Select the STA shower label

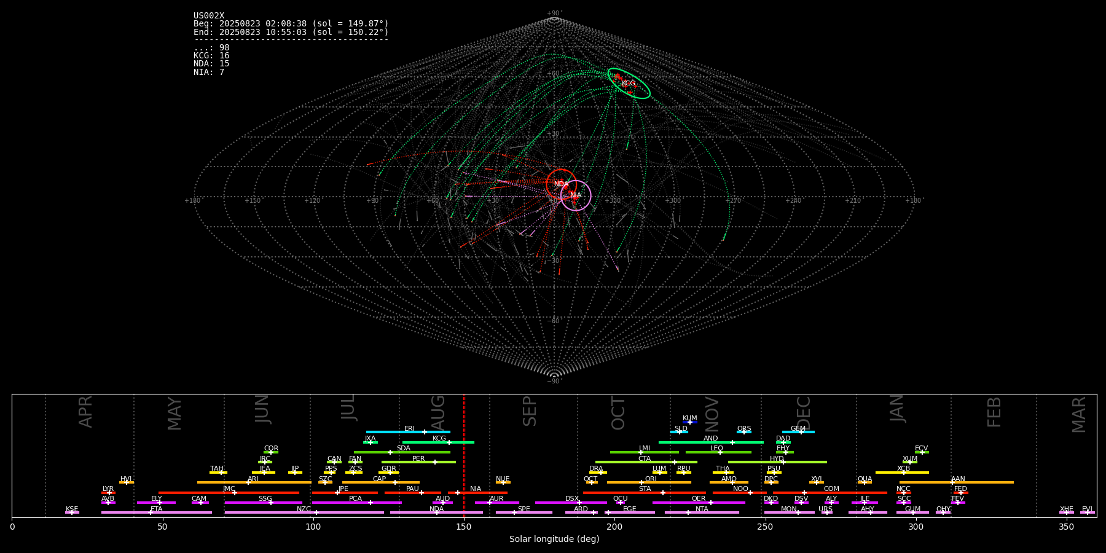click(x=645, y=489)
